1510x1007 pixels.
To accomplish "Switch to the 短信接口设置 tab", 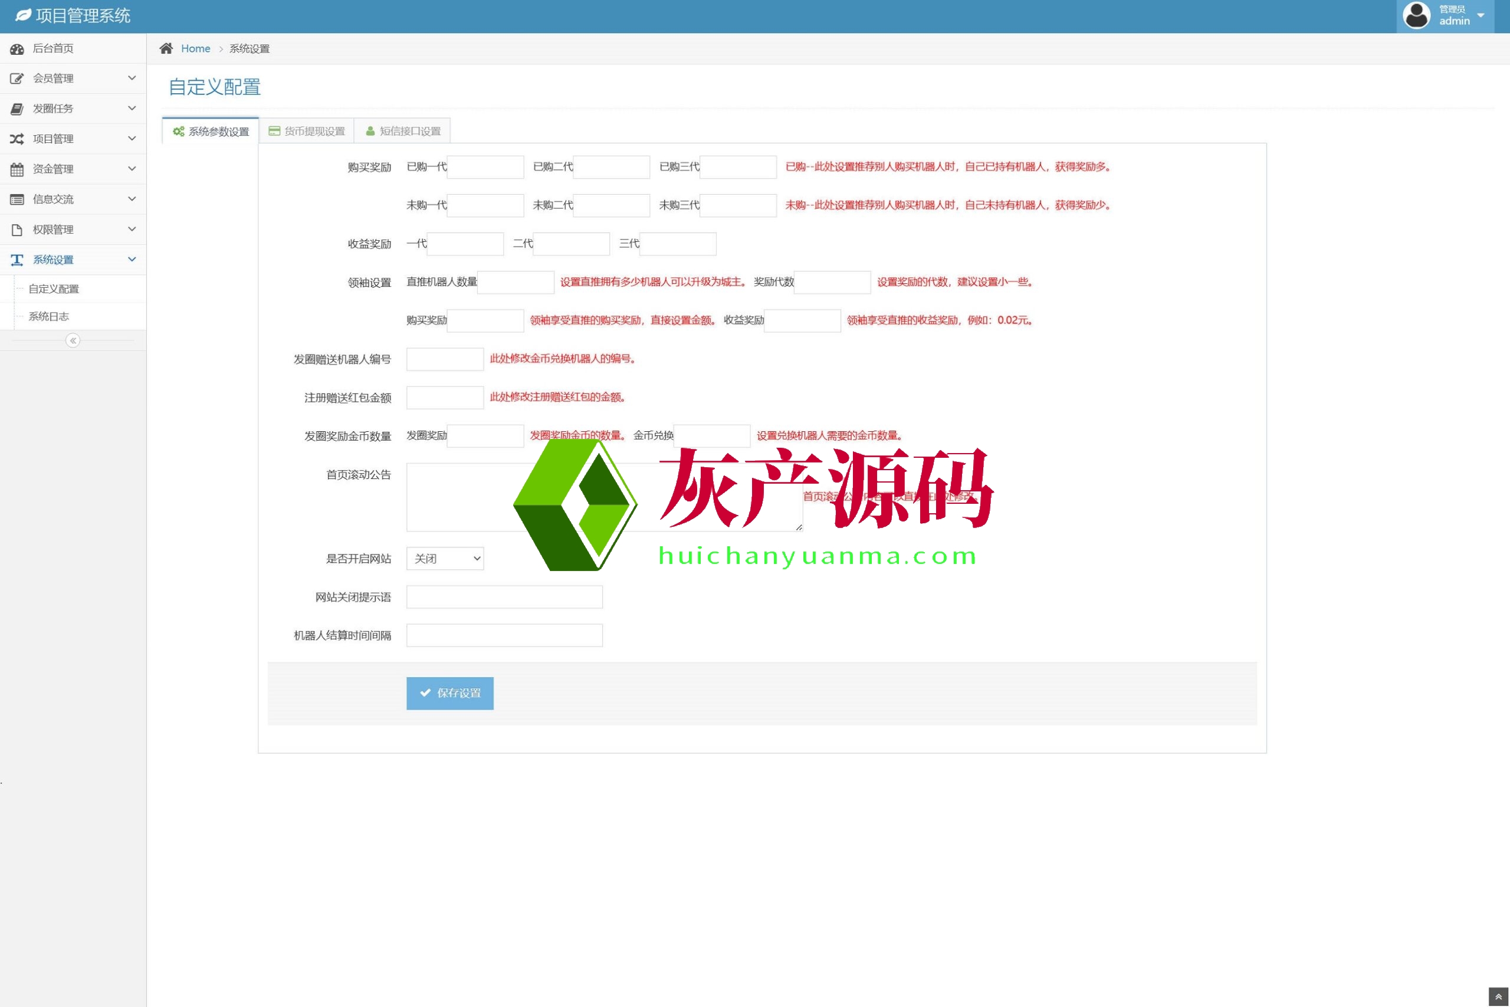I will coord(402,131).
